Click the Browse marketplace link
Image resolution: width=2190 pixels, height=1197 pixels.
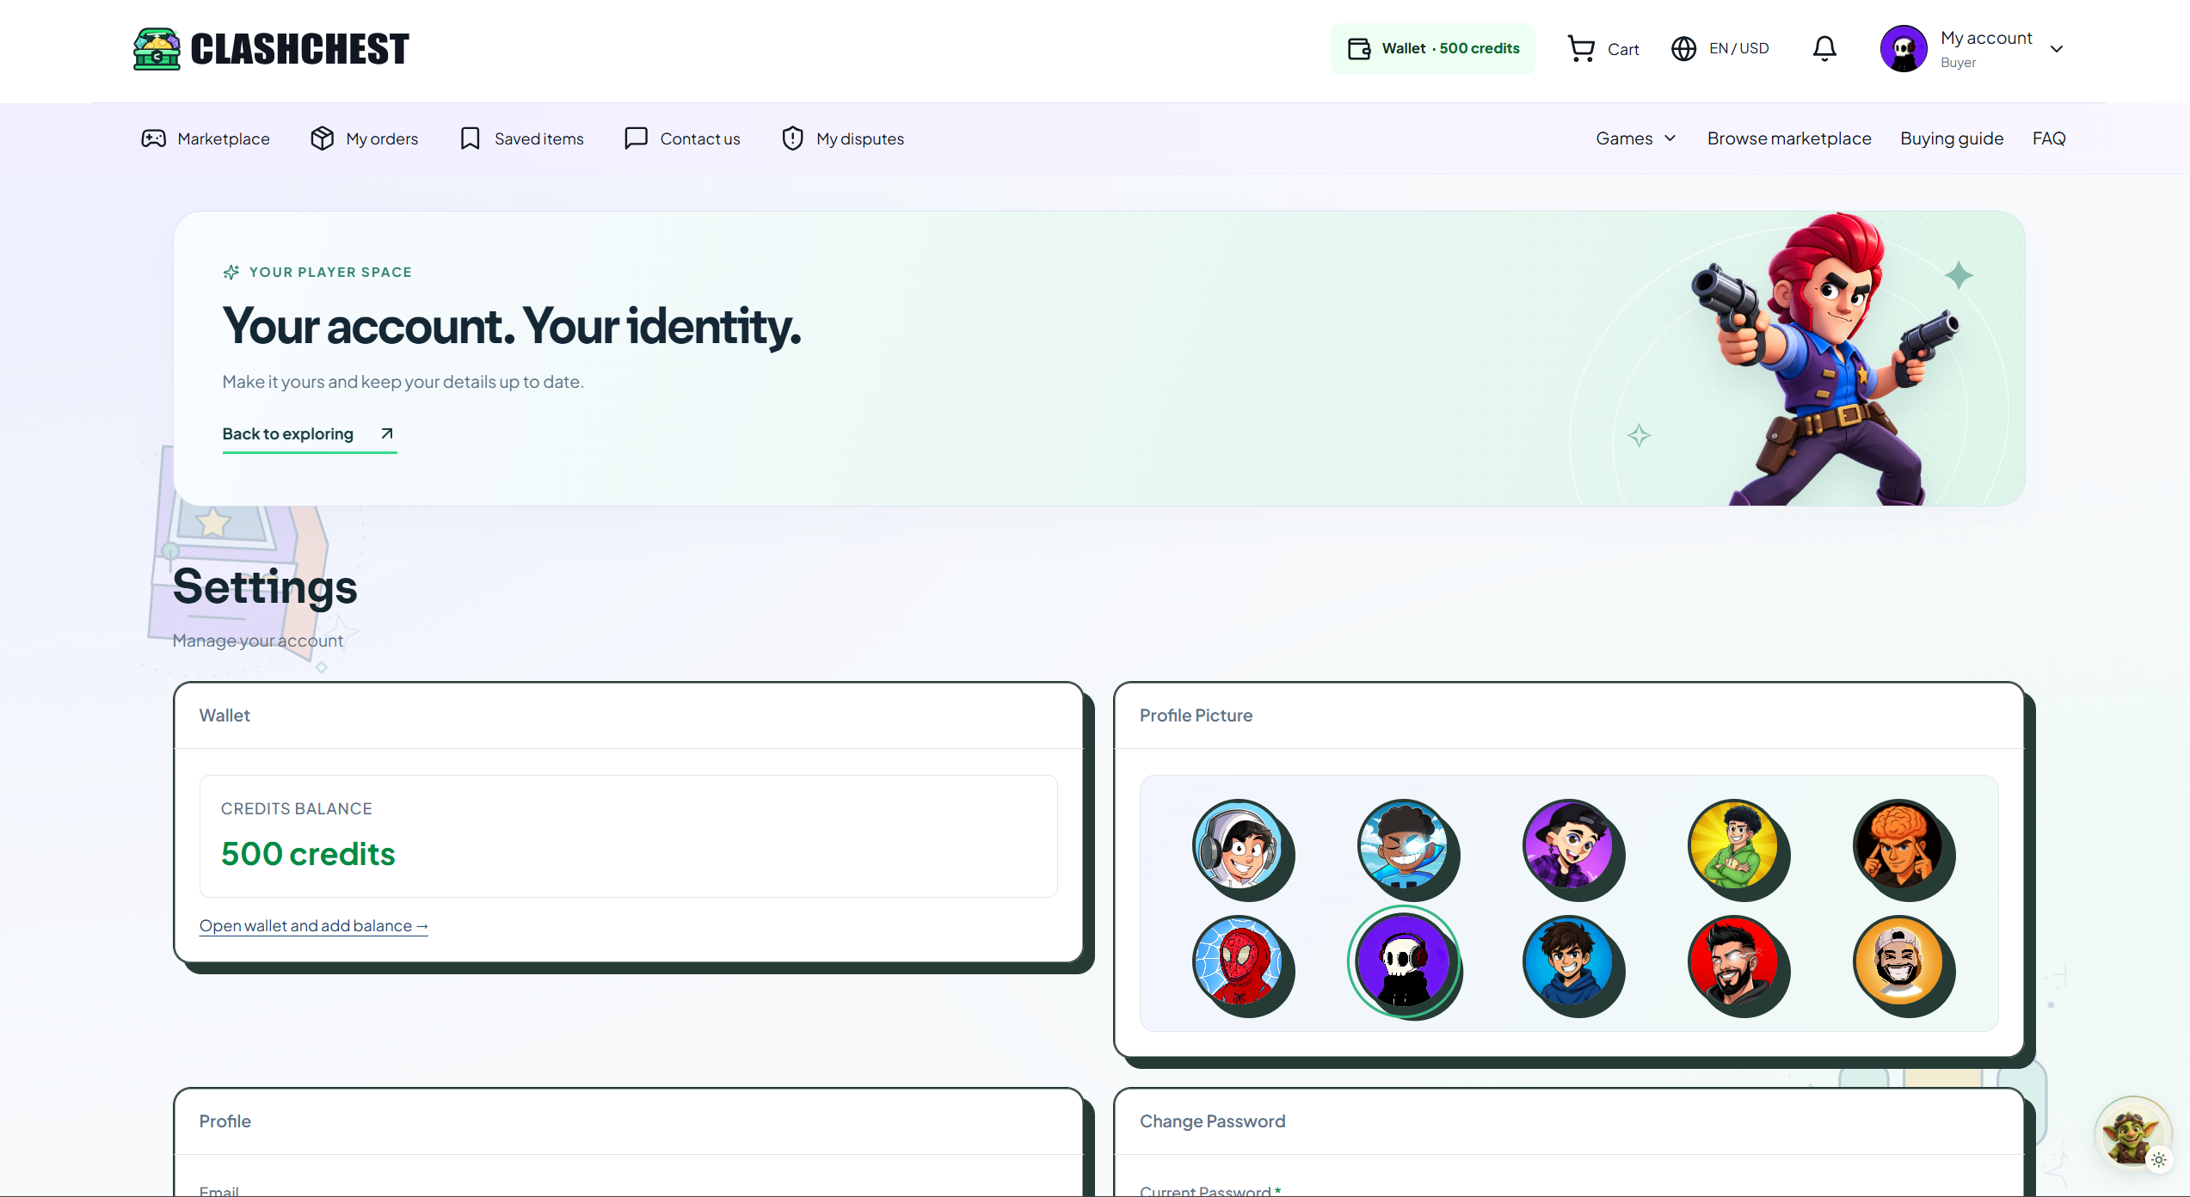click(1789, 138)
